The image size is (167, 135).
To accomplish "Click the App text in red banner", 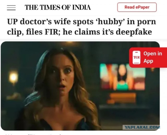I will (x=148, y=61).
